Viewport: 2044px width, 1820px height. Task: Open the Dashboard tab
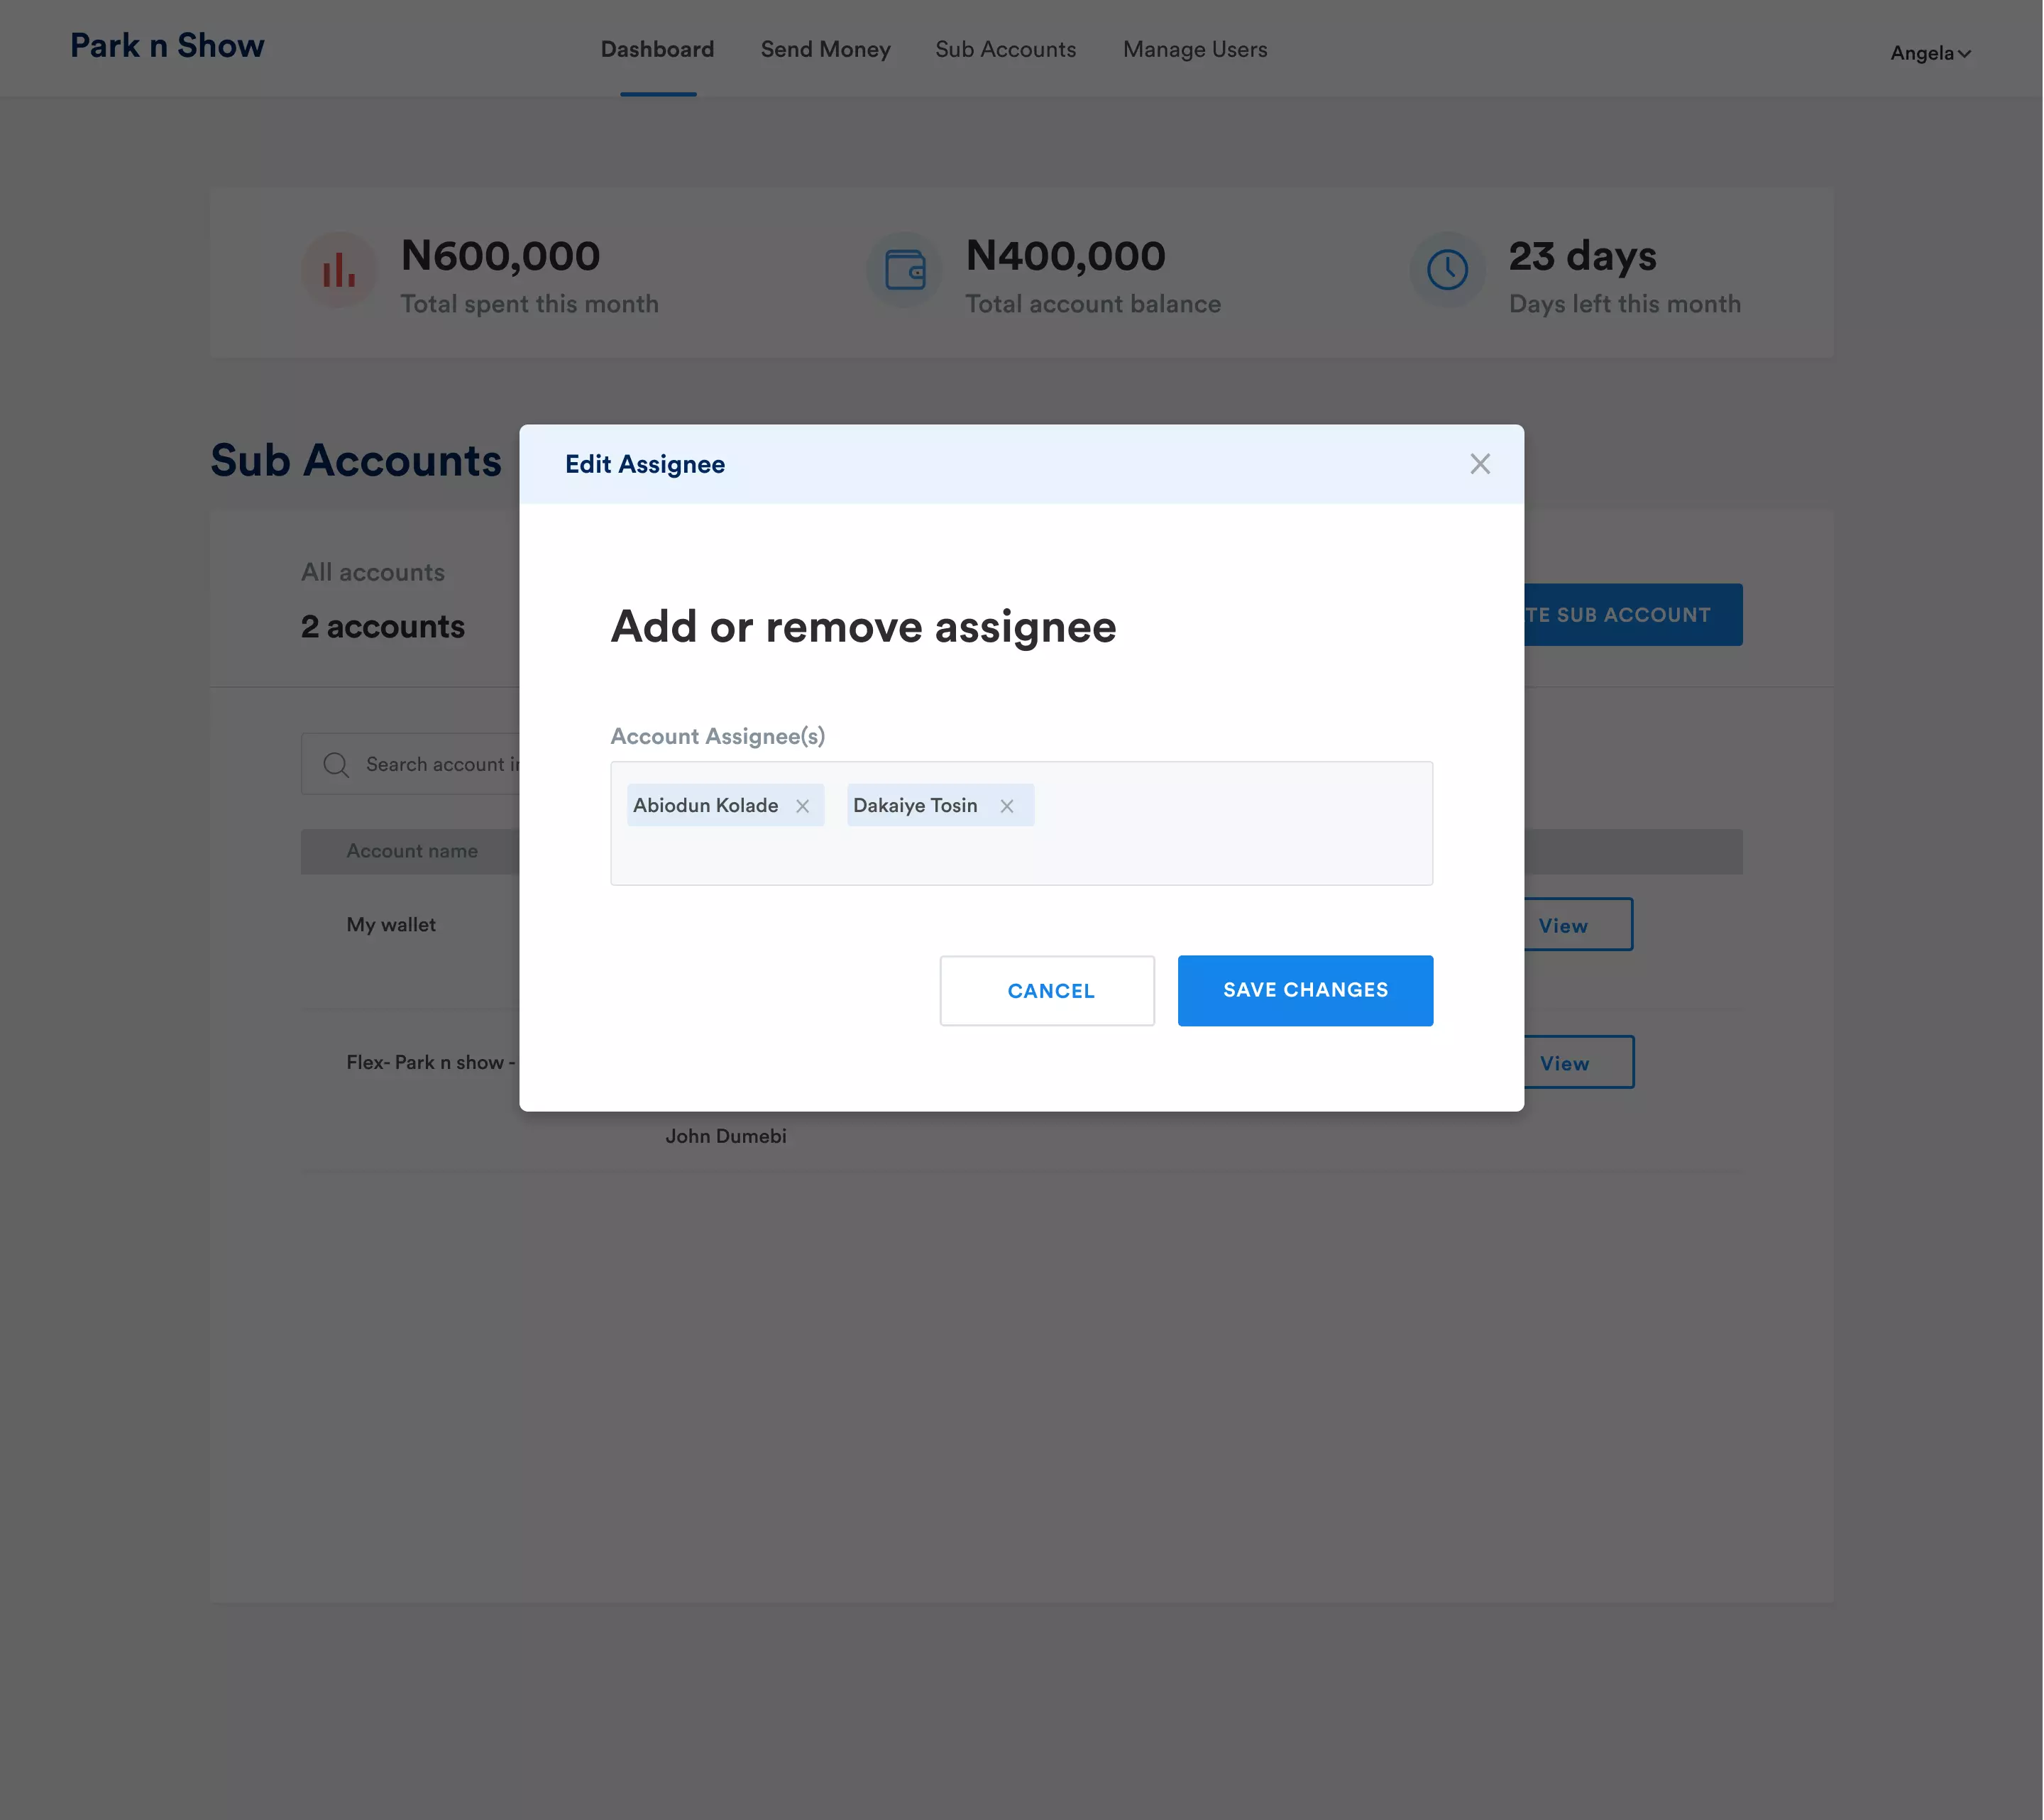(x=657, y=49)
